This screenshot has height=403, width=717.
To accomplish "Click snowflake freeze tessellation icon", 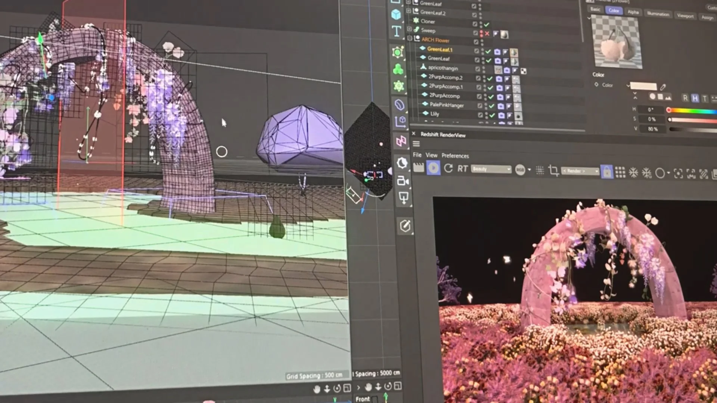I will (633, 172).
